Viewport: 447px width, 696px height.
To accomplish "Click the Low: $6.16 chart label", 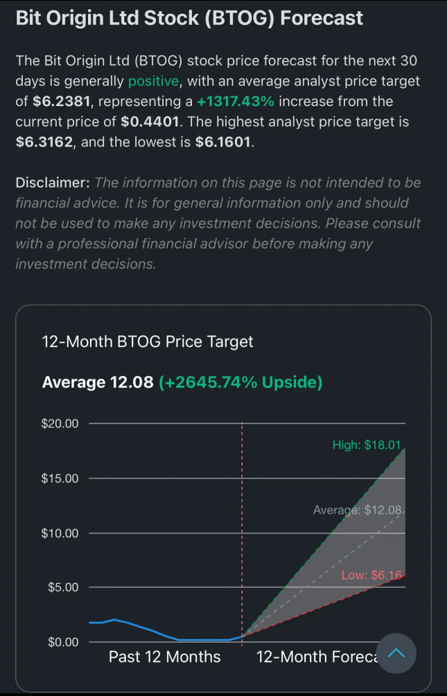I will pos(371,575).
